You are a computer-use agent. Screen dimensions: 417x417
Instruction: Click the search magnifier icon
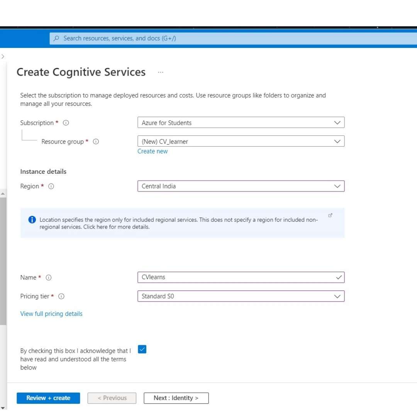pos(56,39)
